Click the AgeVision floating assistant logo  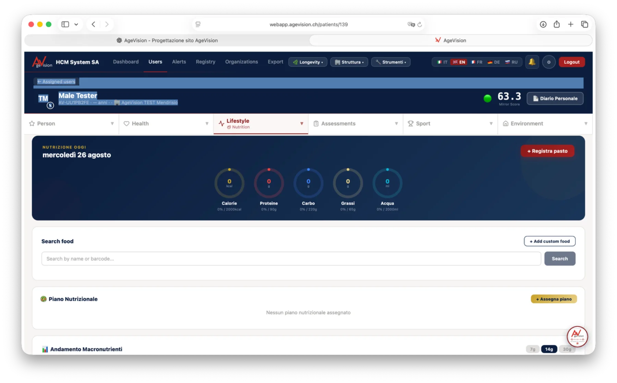pyautogui.click(x=577, y=336)
